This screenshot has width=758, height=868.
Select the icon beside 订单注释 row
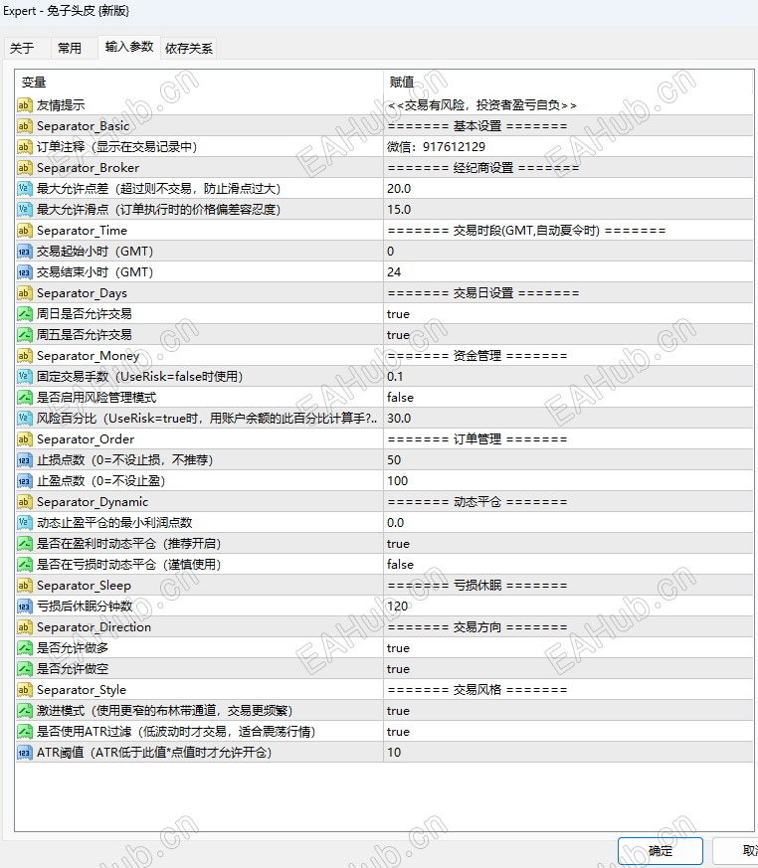coord(24,147)
